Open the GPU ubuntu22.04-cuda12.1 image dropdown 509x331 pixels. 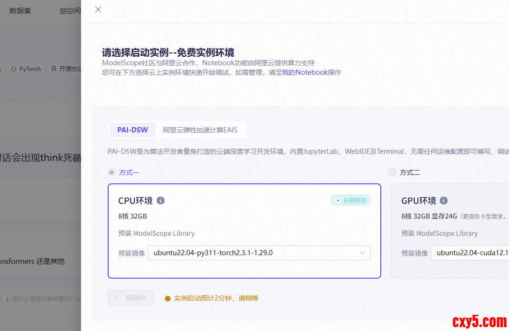click(x=470, y=253)
